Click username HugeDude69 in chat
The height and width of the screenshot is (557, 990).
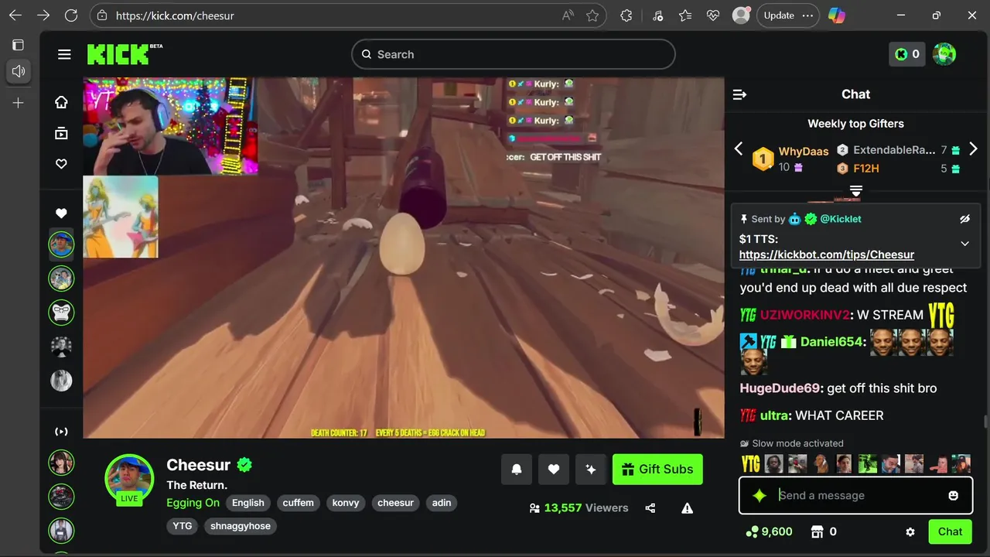click(781, 388)
